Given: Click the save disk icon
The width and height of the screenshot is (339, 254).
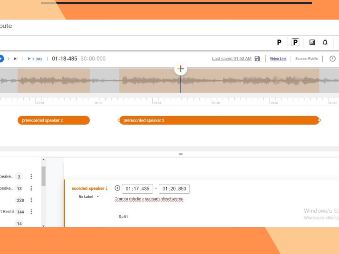Looking at the screenshot, I should click(257, 59).
